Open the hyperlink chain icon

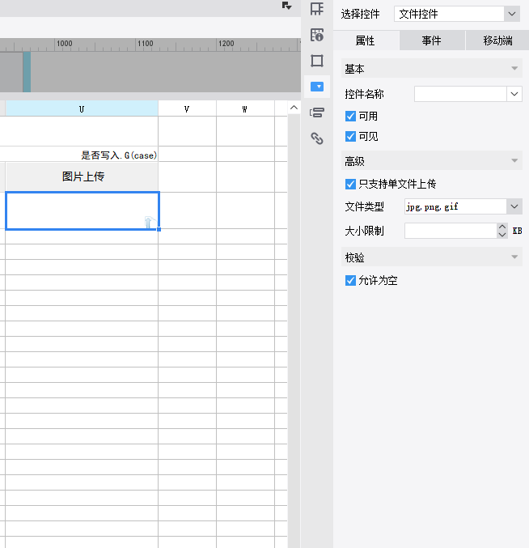click(x=317, y=138)
